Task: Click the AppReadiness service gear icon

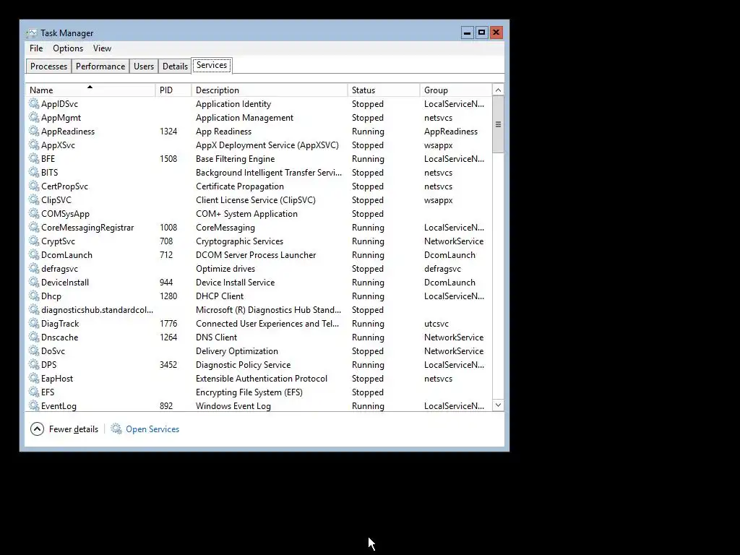Action: pyautogui.click(x=34, y=131)
